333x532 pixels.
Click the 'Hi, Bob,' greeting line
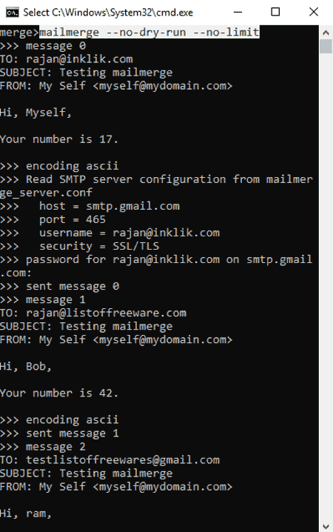click(x=25, y=367)
